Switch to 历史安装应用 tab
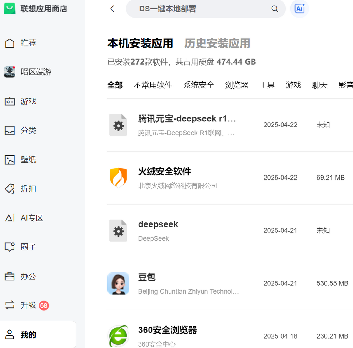The width and height of the screenshot is (353, 348). point(217,43)
